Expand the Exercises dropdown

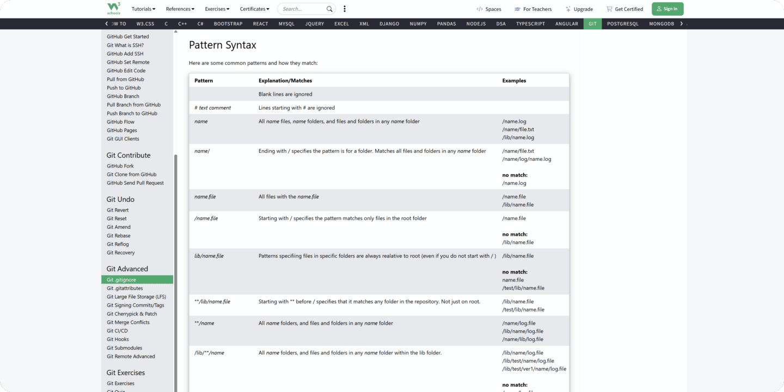point(217,9)
